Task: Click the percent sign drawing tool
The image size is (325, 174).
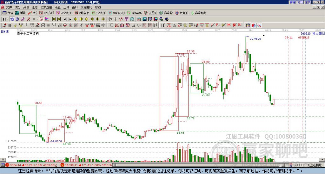Action: click(x=174, y=25)
